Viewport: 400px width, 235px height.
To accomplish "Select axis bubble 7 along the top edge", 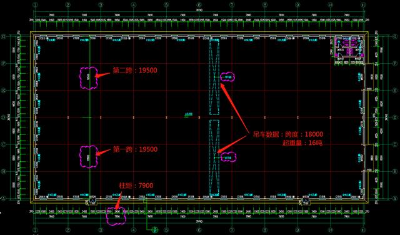I will [232, 4].
